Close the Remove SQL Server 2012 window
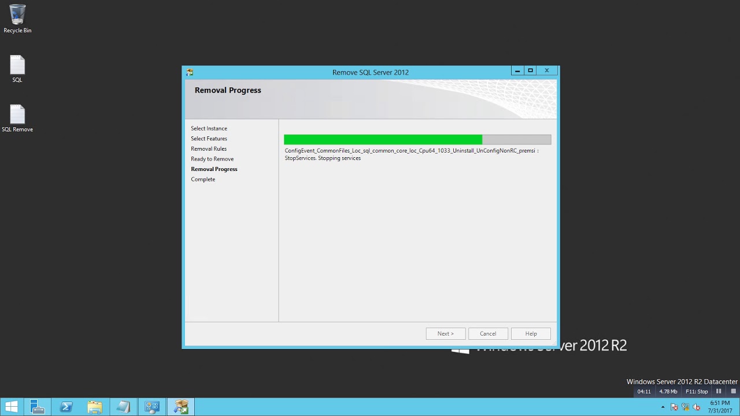The height and width of the screenshot is (416, 740). tap(547, 70)
